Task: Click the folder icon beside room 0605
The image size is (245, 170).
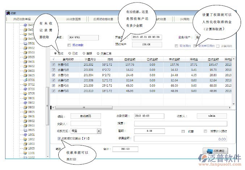Action: coord(25,75)
